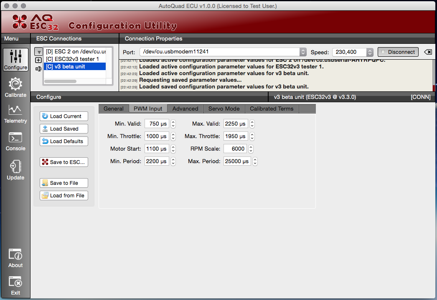Click the Save to File button
Image resolution: width=437 pixels, height=300 pixels.
(x=64, y=183)
